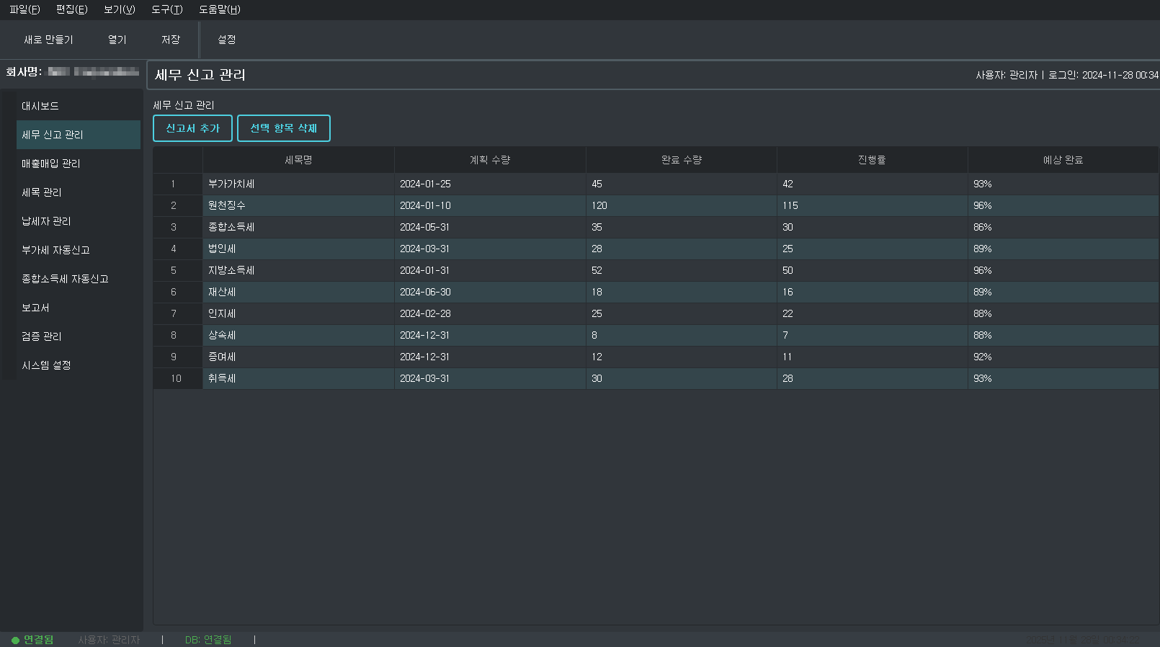1160x647 pixels.
Task: Click the 선택 항목 삭제 button
Action: point(283,128)
